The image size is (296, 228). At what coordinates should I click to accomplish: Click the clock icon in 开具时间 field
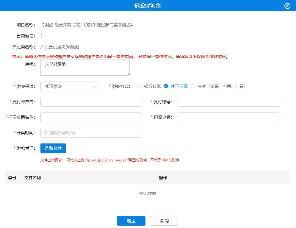pos(46,133)
